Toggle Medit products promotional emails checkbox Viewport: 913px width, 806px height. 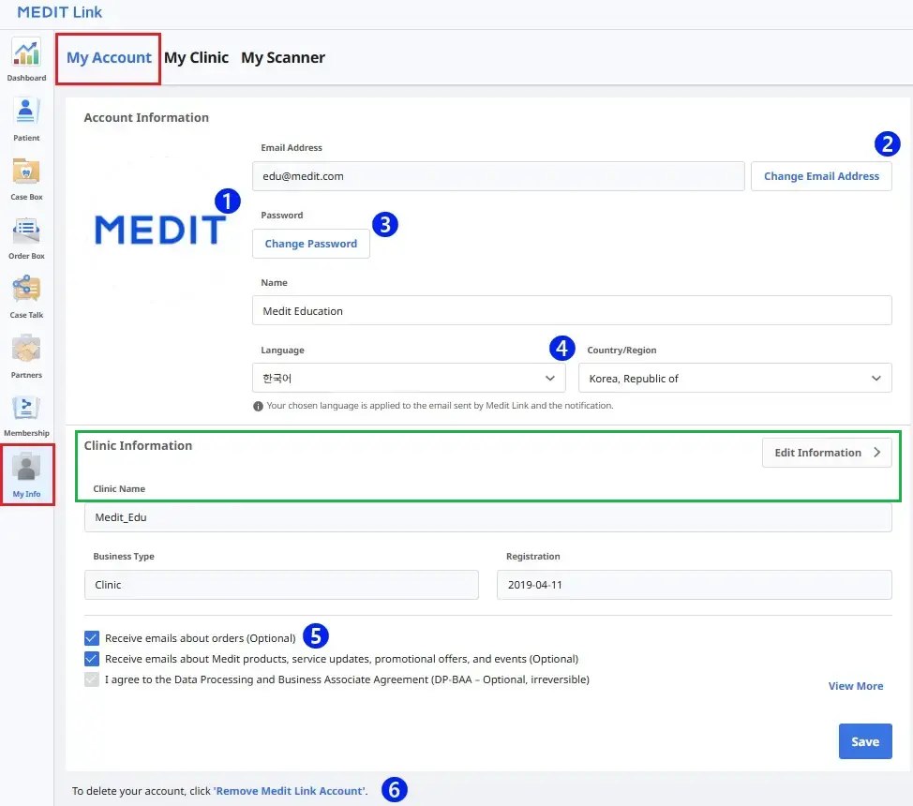point(92,659)
